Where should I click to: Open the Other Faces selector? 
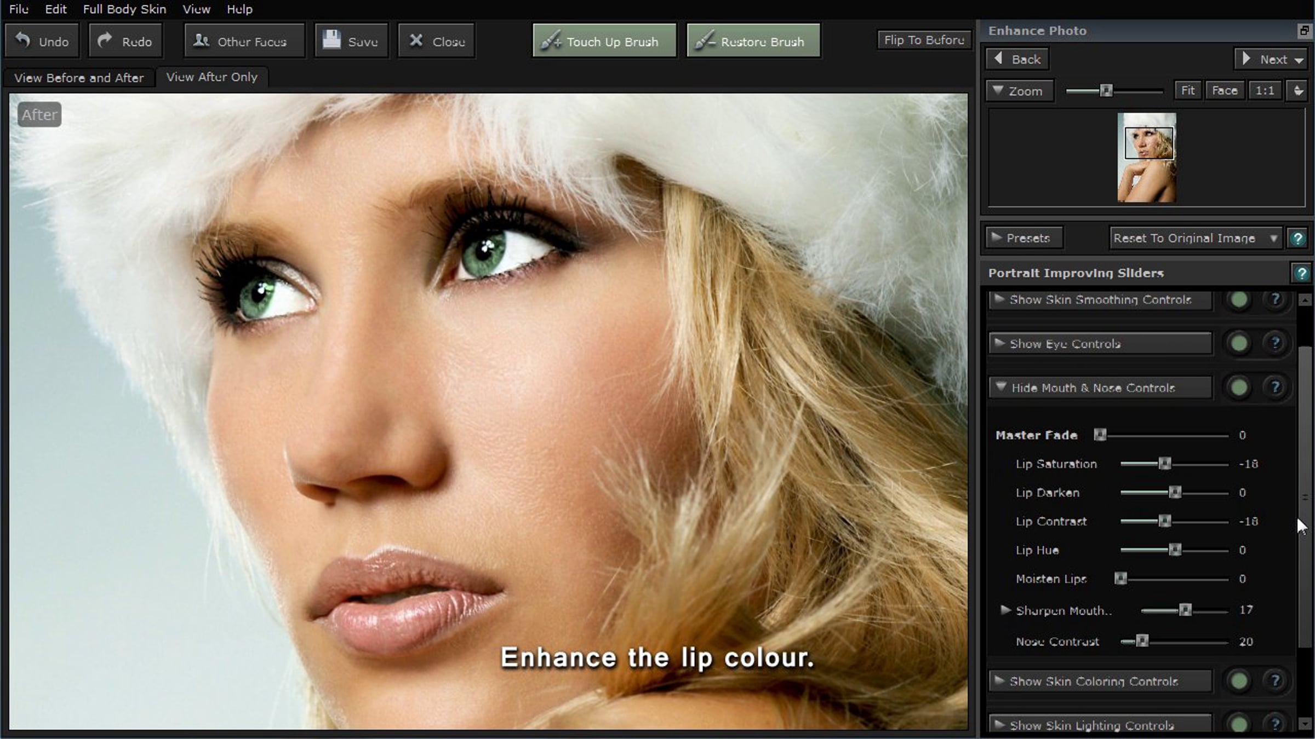pos(244,41)
